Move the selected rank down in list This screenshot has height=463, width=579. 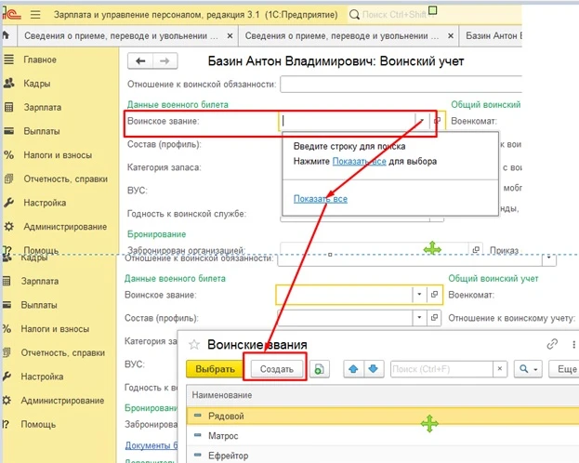point(374,369)
